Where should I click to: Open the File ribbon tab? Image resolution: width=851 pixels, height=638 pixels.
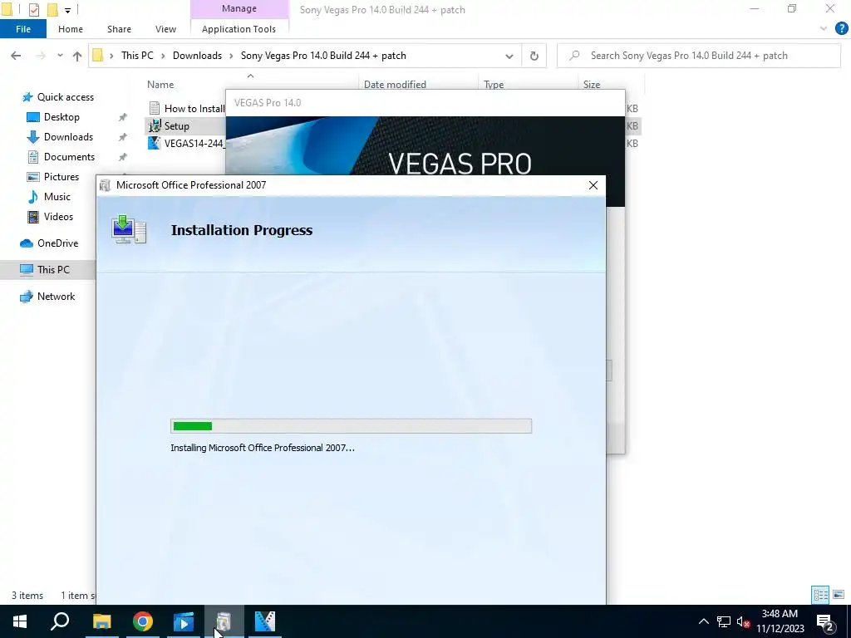click(23, 29)
